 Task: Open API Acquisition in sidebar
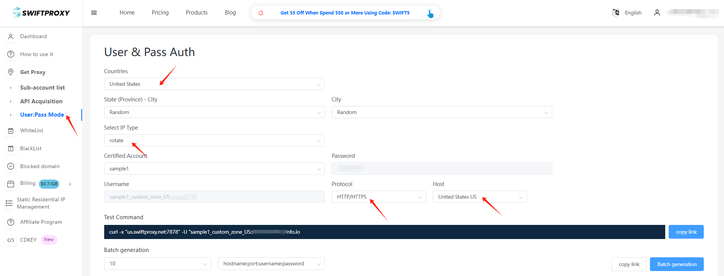[x=41, y=101]
